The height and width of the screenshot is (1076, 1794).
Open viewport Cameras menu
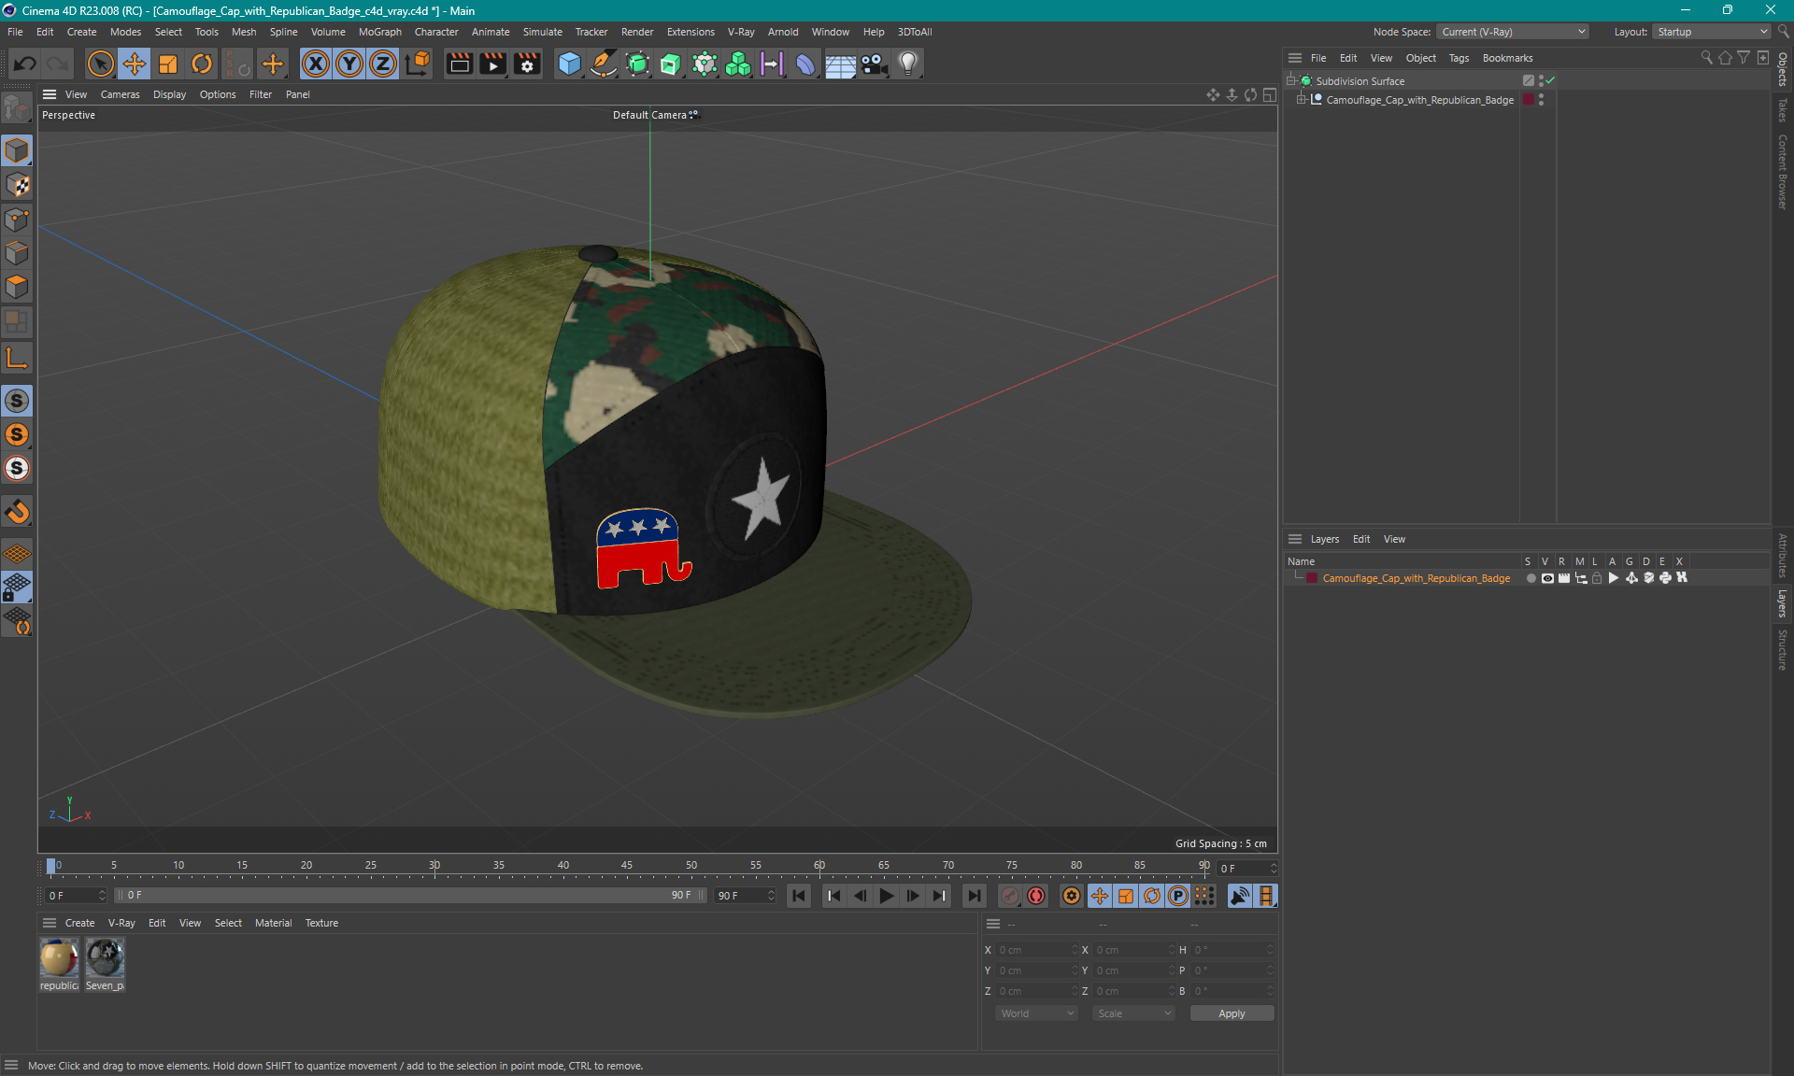point(120,94)
